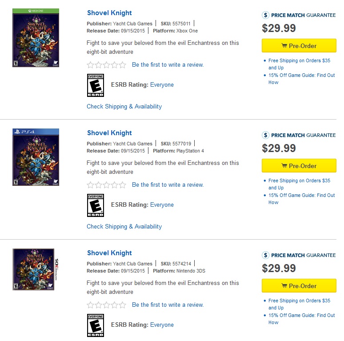
Task: Click the Price Match dollar icon for Nintendo 3DS game
Action: (x=265, y=255)
